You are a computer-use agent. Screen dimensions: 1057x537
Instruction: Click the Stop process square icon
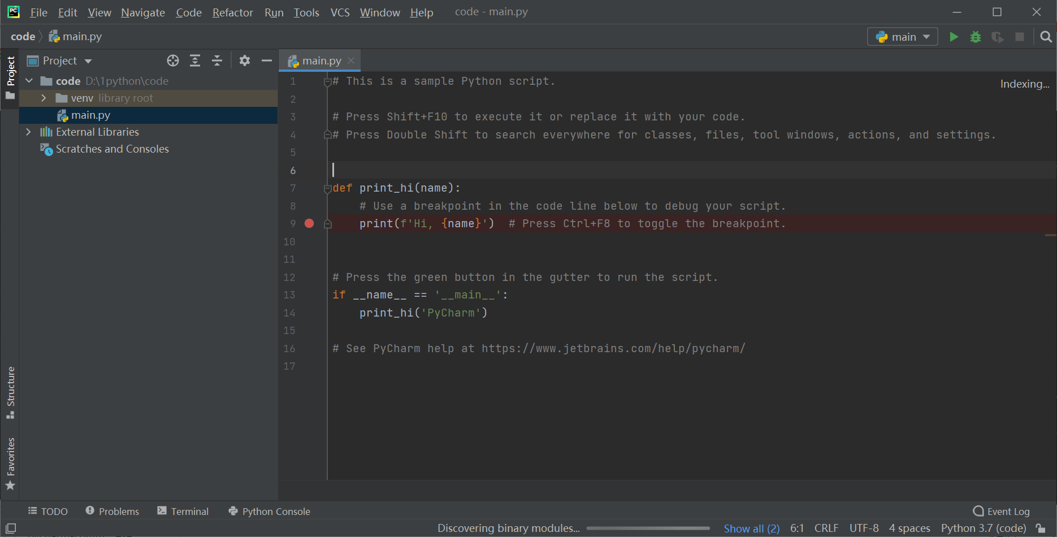click(1020, 37)
